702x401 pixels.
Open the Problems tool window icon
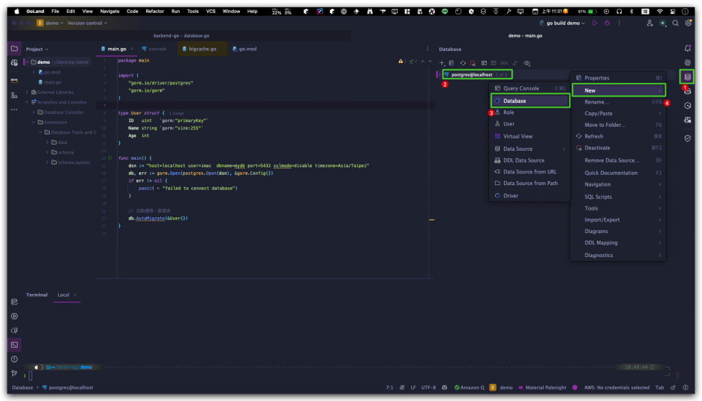[x=14, y=359]
